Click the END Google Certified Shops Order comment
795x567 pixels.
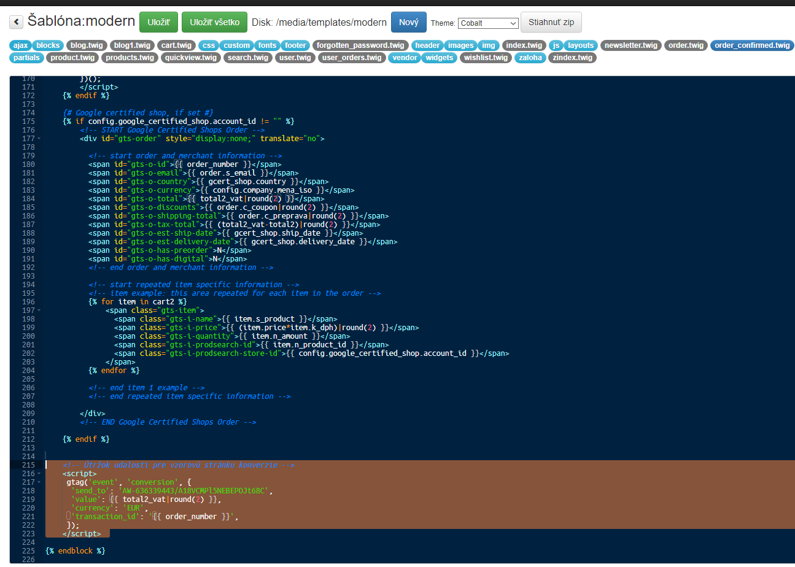tap(168, 422)
